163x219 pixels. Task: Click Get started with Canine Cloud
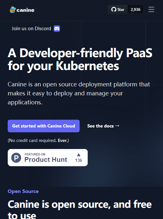pyautogui.click(x=44, y=126)
